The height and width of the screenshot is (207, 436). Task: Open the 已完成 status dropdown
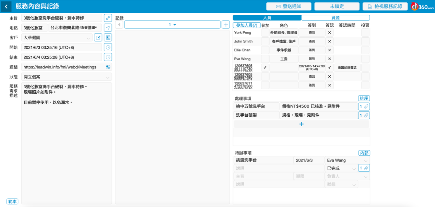(x=341, y=168)
